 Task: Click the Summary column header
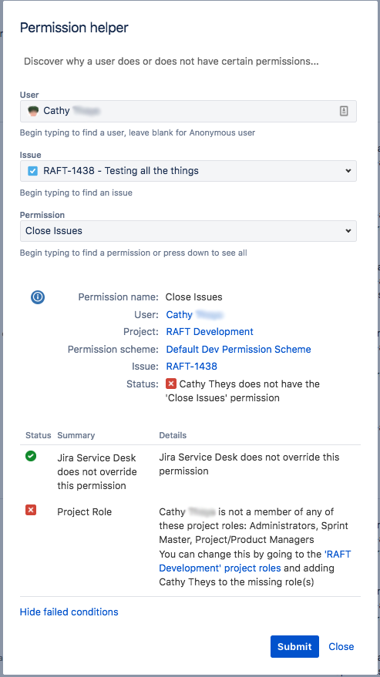(x=76, y=435)
